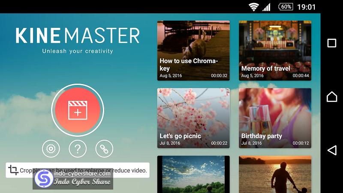Image resolution: width=343 pixels, height=193 pixels.
Task: Tap the 00:00:44 duration on Memory of travel
Action: pos(301,75)
